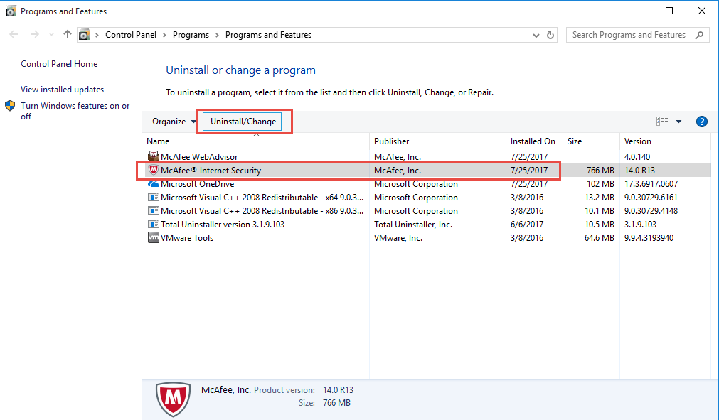Click the Control Panel icon in address bar
This screenshot has height=420, width=719.
click(84, 35)
